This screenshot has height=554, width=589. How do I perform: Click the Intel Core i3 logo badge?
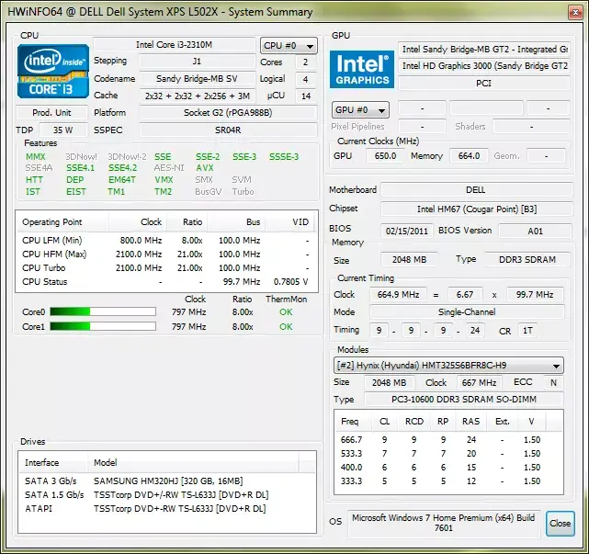pyautogui.click(x=53, y=72)
